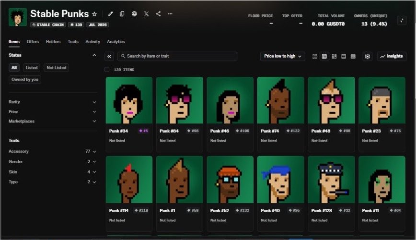The width and height of the screenshot is (416, 240).
Task: Click the JUL 2026 date badge
Action: click(98, 24)
